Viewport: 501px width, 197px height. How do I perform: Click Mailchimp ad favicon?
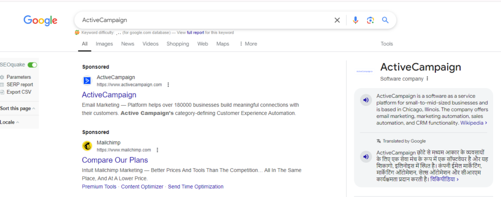[87, 146]
